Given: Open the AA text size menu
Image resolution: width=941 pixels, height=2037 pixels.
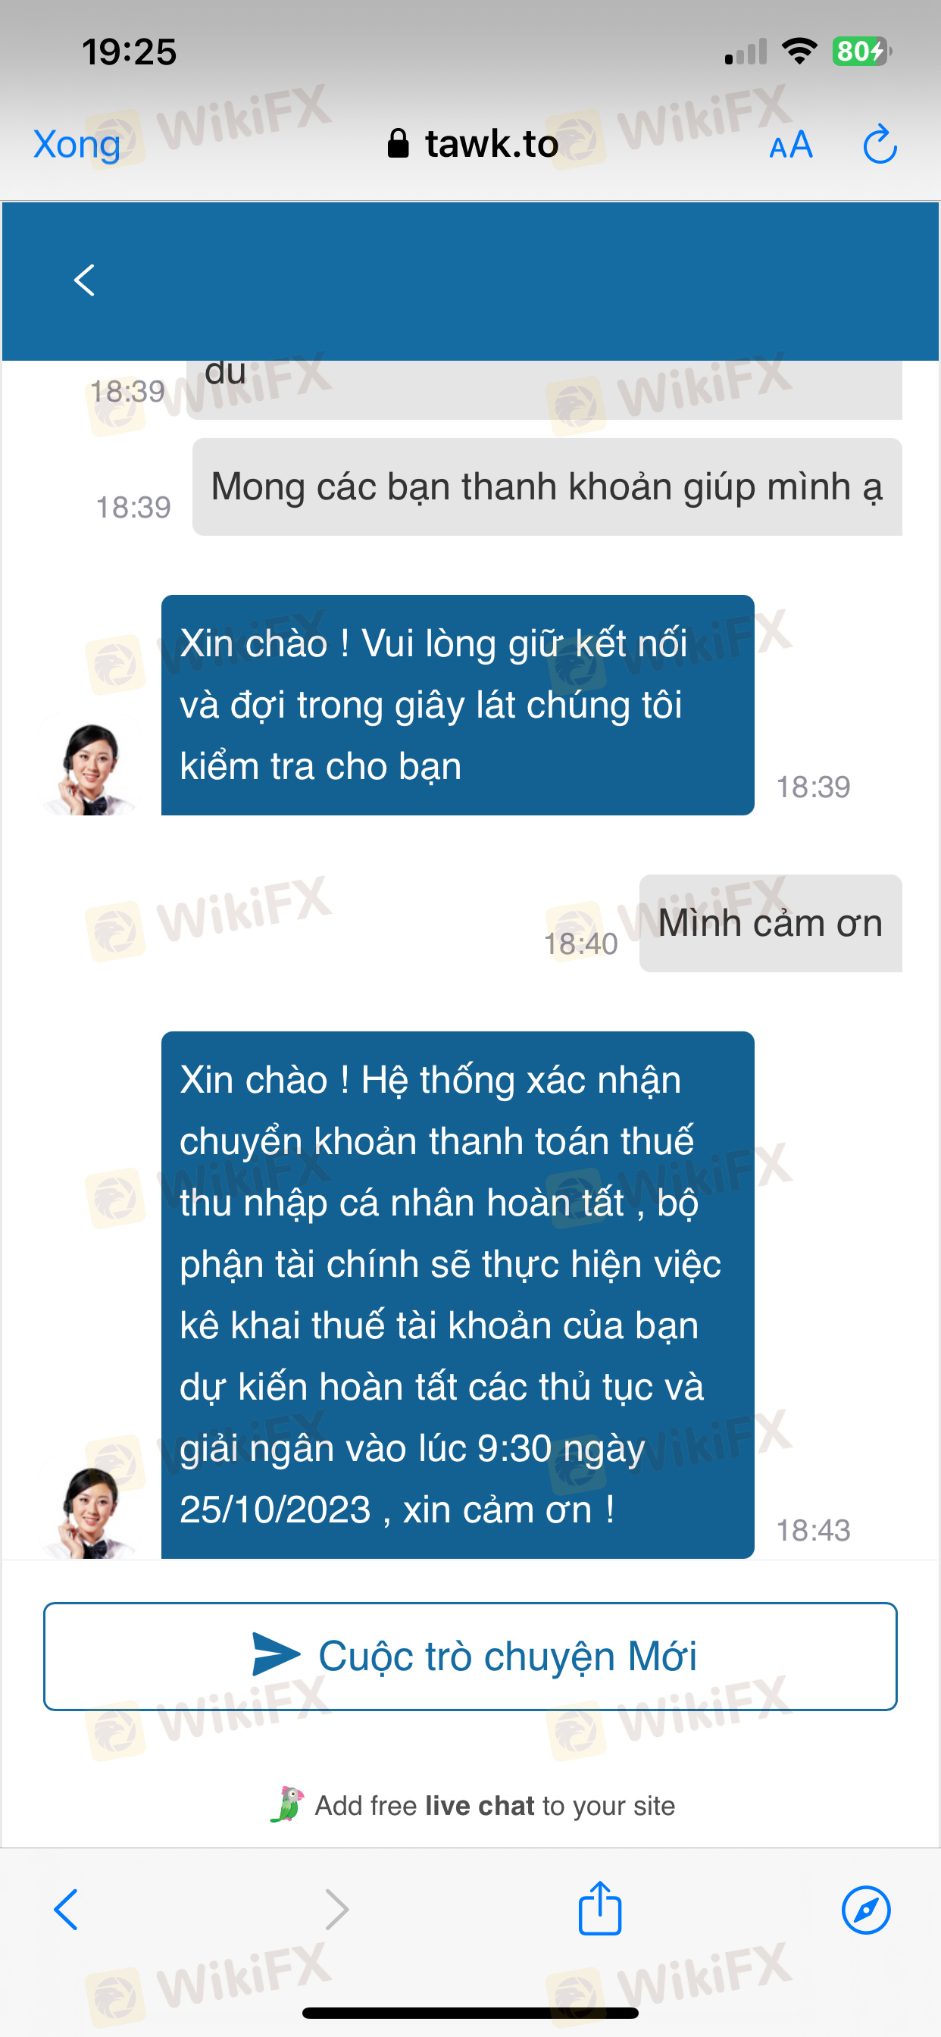Looking at the screenshot, I should (x=791, y=145).
